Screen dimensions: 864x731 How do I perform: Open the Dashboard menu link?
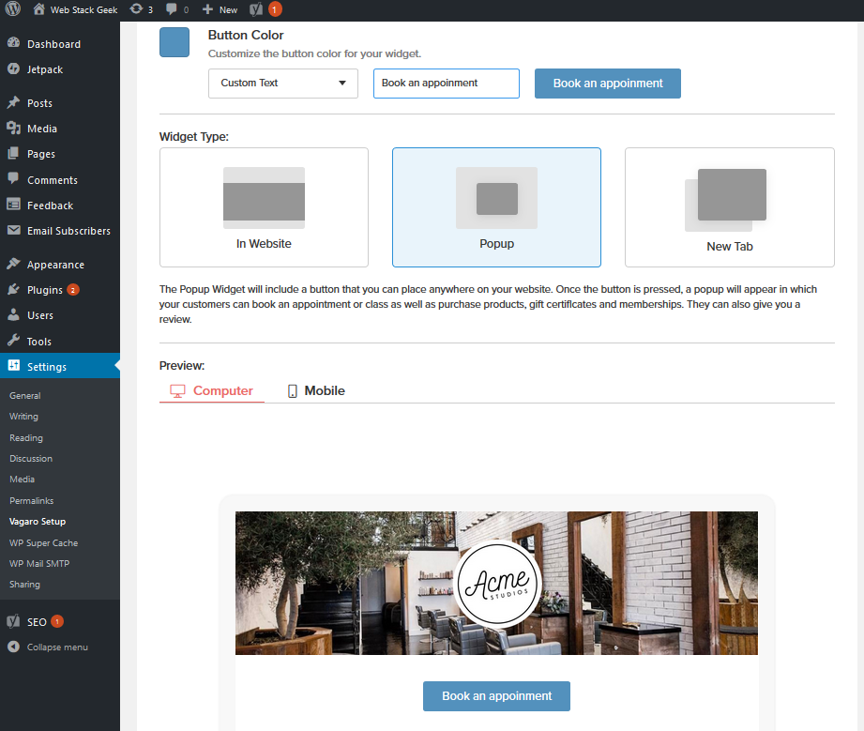54,44
